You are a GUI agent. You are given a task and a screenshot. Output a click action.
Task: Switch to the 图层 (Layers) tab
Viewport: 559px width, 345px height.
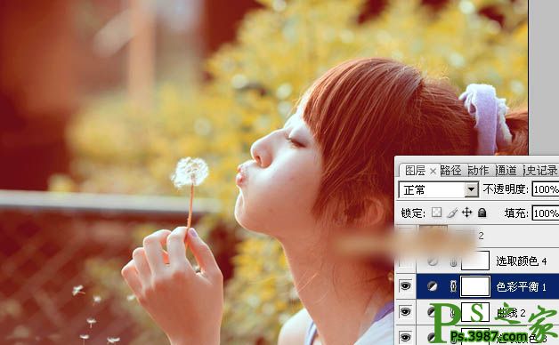pyautogui.click(x=415, y=171)
